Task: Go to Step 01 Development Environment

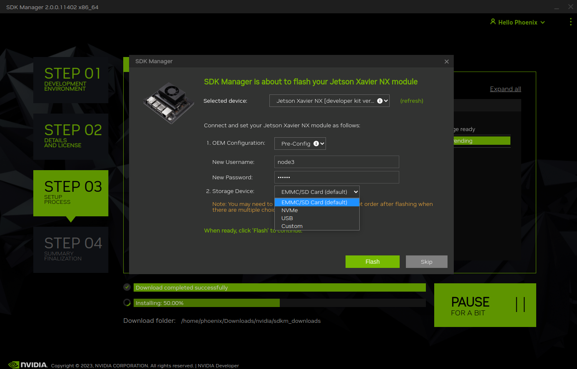Action: point(71,80)
